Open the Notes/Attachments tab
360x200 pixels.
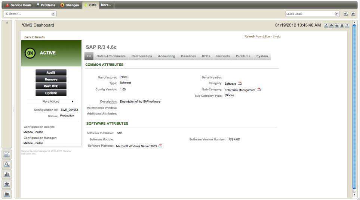tap(111, 56)
